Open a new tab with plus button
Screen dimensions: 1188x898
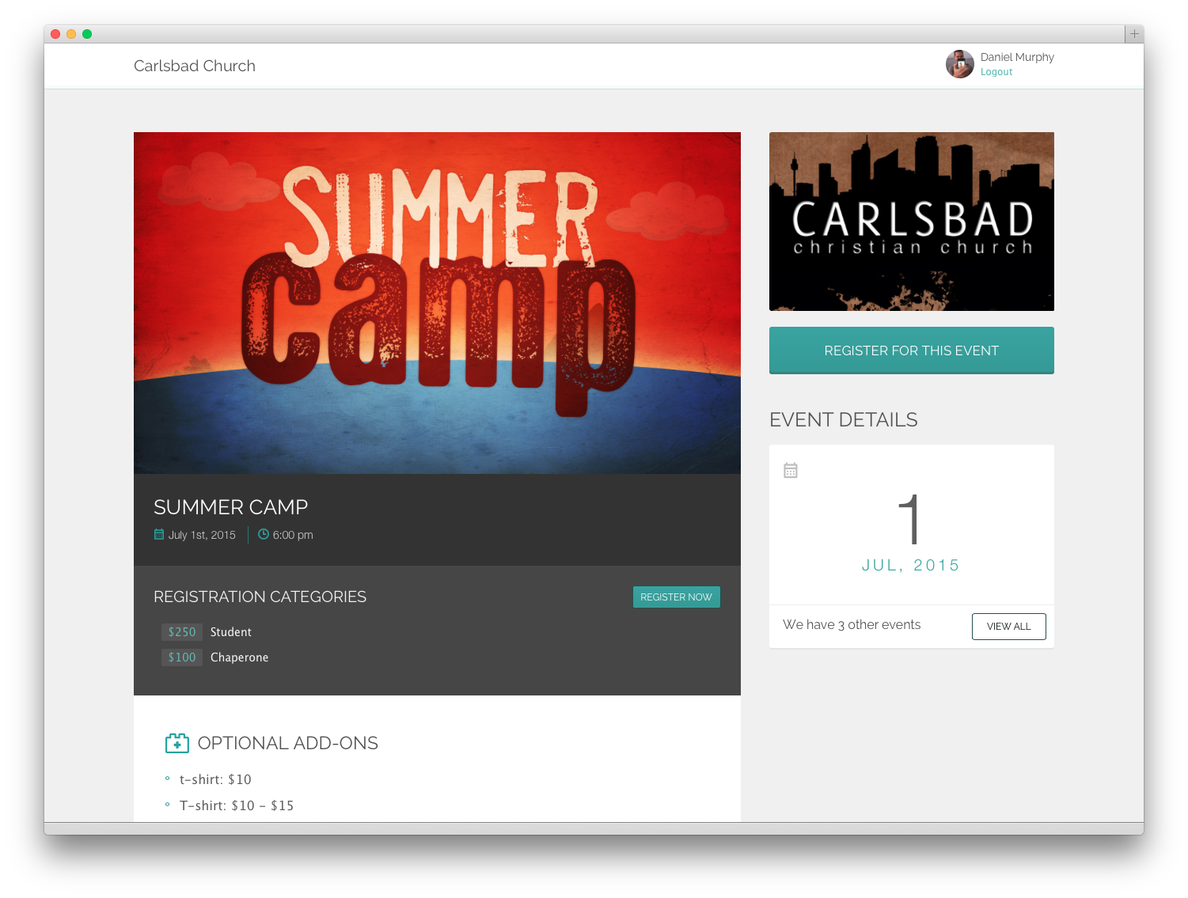coord(1134,34)
